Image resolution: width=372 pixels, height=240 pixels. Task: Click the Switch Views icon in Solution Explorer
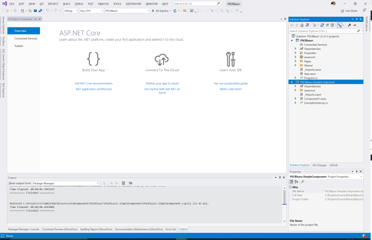coord(307,25)
